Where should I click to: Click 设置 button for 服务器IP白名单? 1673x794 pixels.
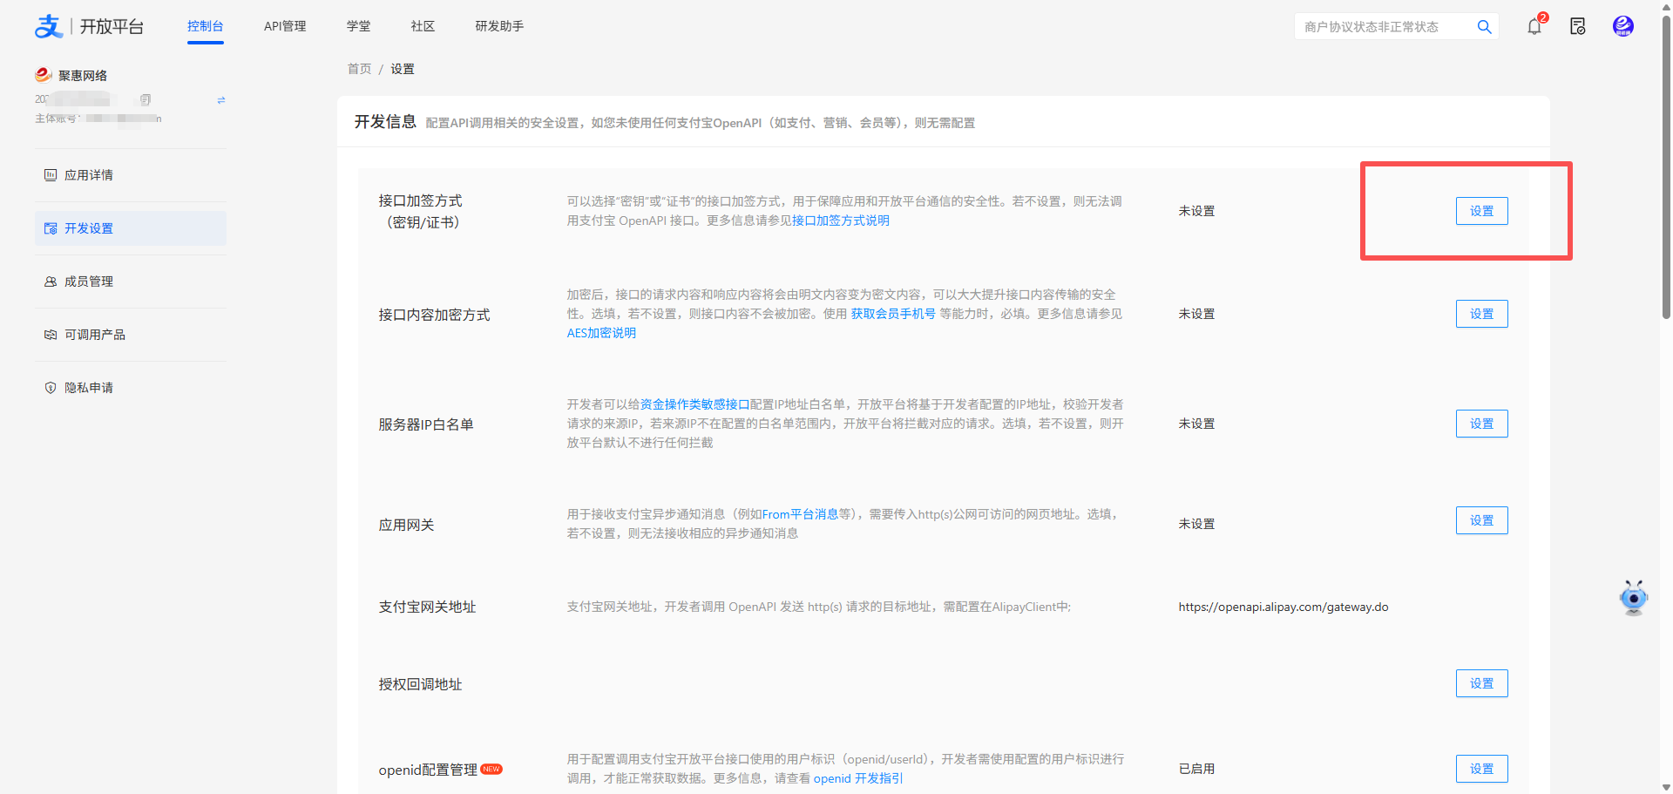coord(1481,424)
